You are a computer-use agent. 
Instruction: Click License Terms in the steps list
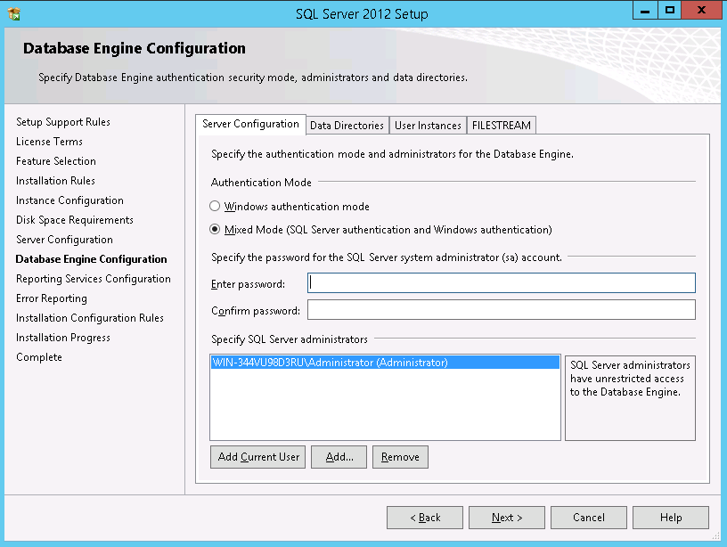(x=49, y=142)
